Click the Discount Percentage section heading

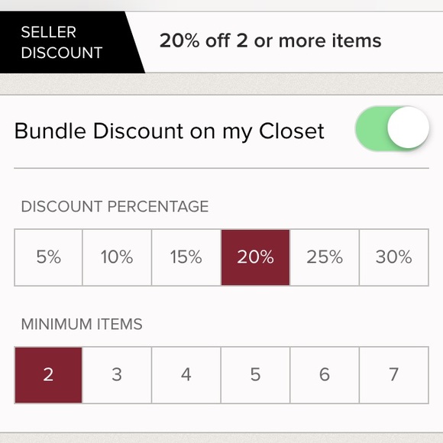pos(115,206)
